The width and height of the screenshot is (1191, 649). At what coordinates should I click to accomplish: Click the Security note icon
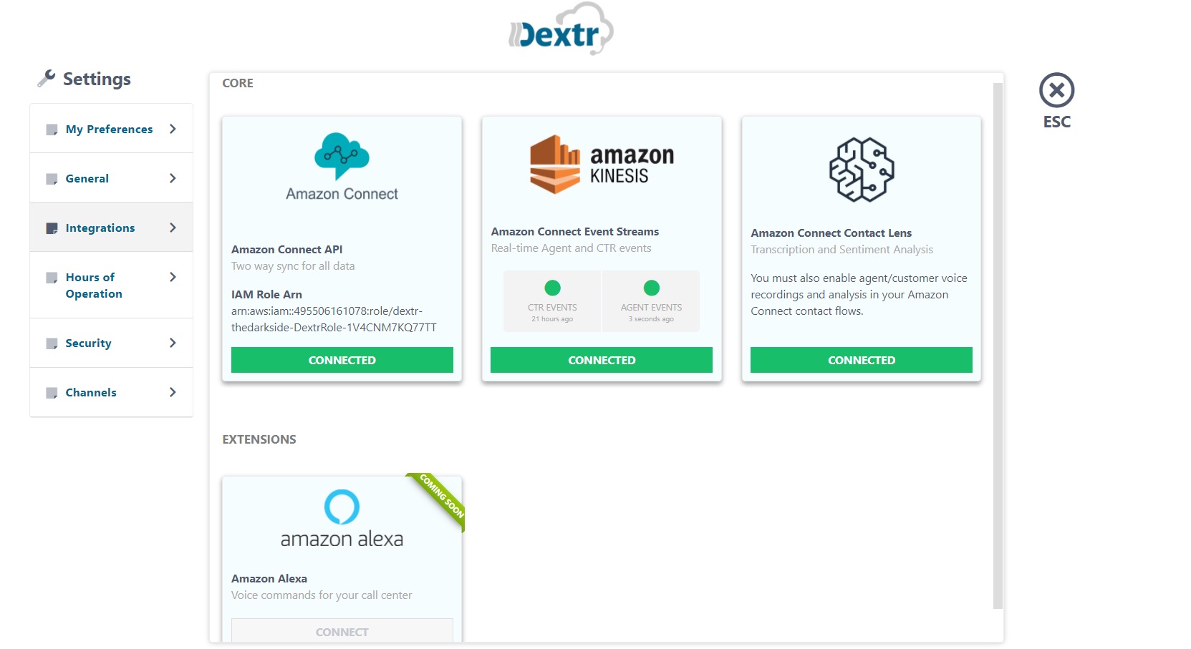(x=52, y=343)
